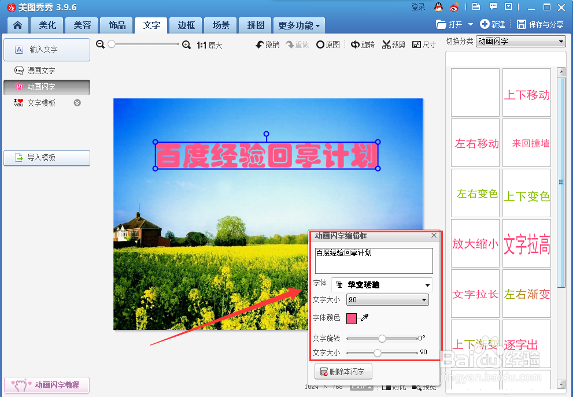The height and width of the screenshot is (397, 573).
Task: Click the title bar dropdown box icon
Action: tap(509, 6)
